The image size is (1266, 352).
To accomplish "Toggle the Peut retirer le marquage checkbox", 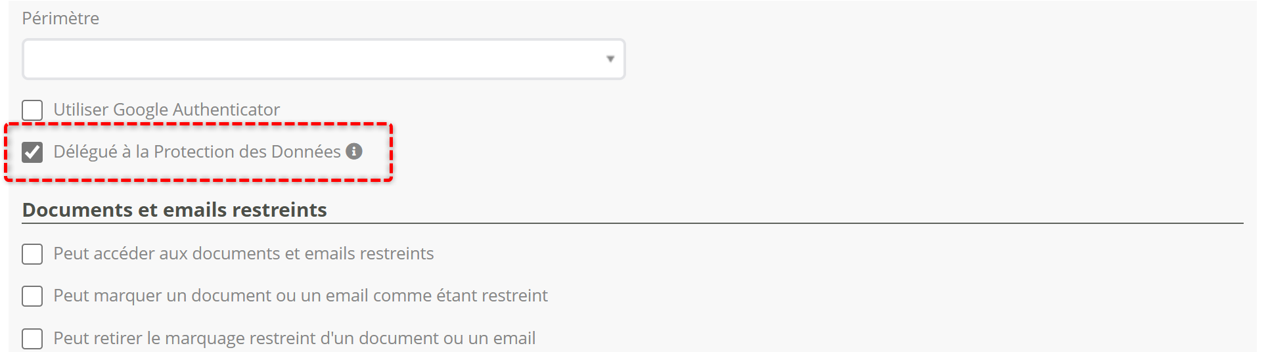I will pyautogui.click(x=32, y=339).
